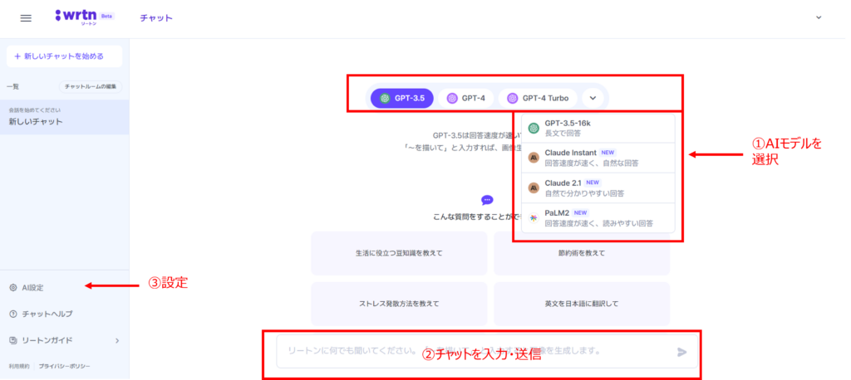
Task: Click the GPT-4 pill icon
Action: pos(452,99)
